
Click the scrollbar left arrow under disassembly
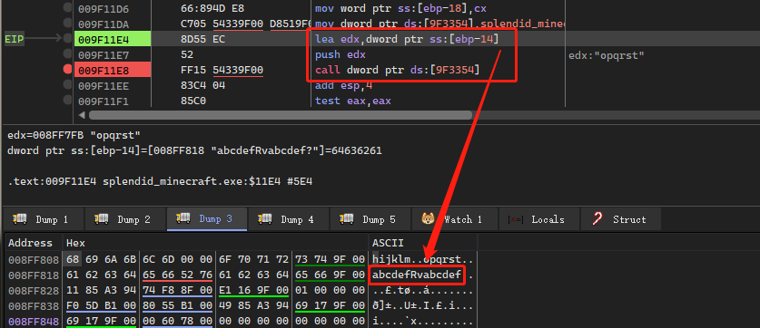click(x=81, y=115)
